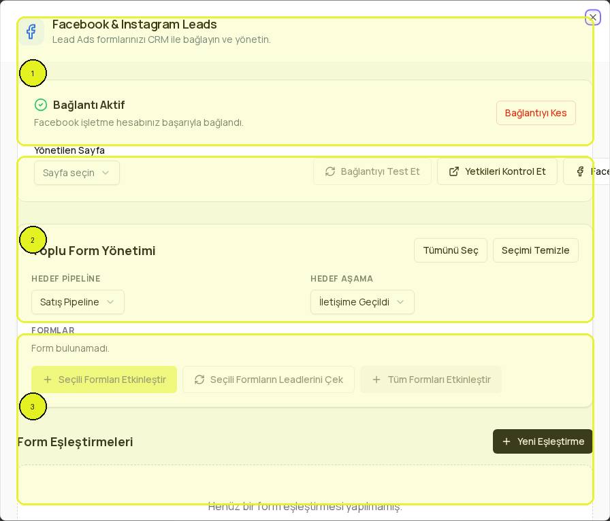Create a new mapping with Yeni Eşleştirme
Viewport: 610px width, 521px height.
pyautogui.click(x=543, y=441)
